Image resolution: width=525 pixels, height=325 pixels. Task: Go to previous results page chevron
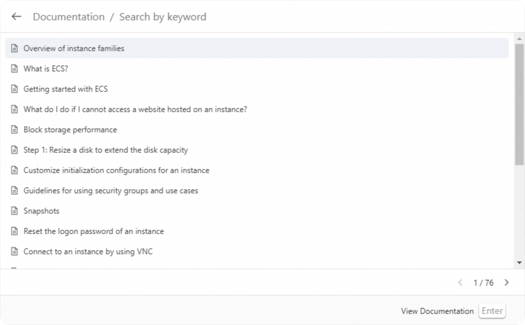[x=460, y=283]
